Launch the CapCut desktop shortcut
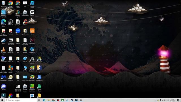This screenshot has height=102, width=181. click(32, 13)
